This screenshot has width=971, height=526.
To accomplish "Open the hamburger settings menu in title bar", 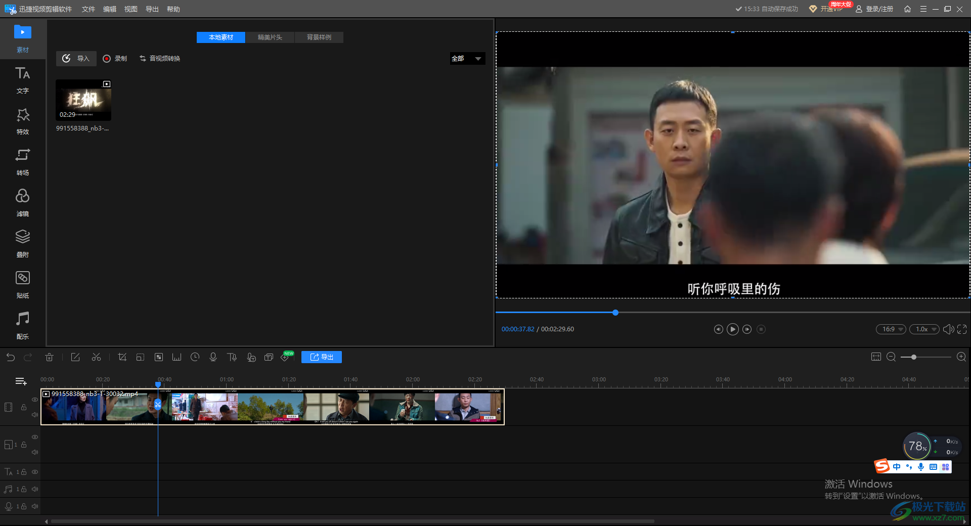I will pos(923,9).
